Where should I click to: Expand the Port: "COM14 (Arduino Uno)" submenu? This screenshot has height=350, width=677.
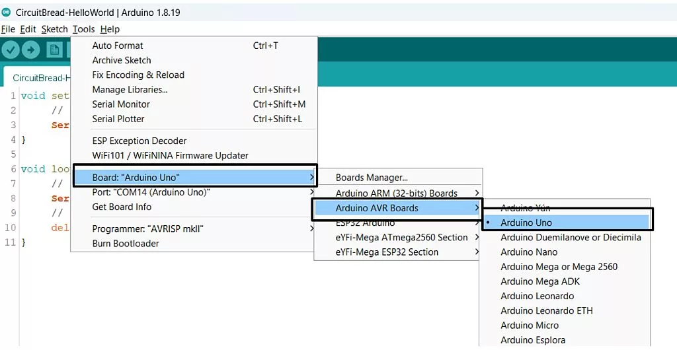tap(194, 192)
